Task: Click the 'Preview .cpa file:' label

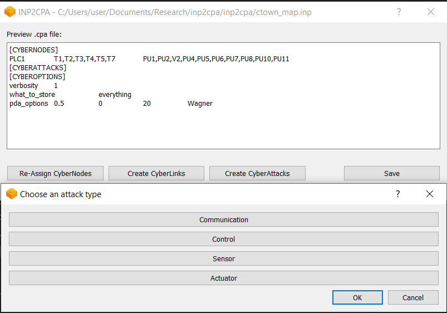Action: click(x=34, y=34)
